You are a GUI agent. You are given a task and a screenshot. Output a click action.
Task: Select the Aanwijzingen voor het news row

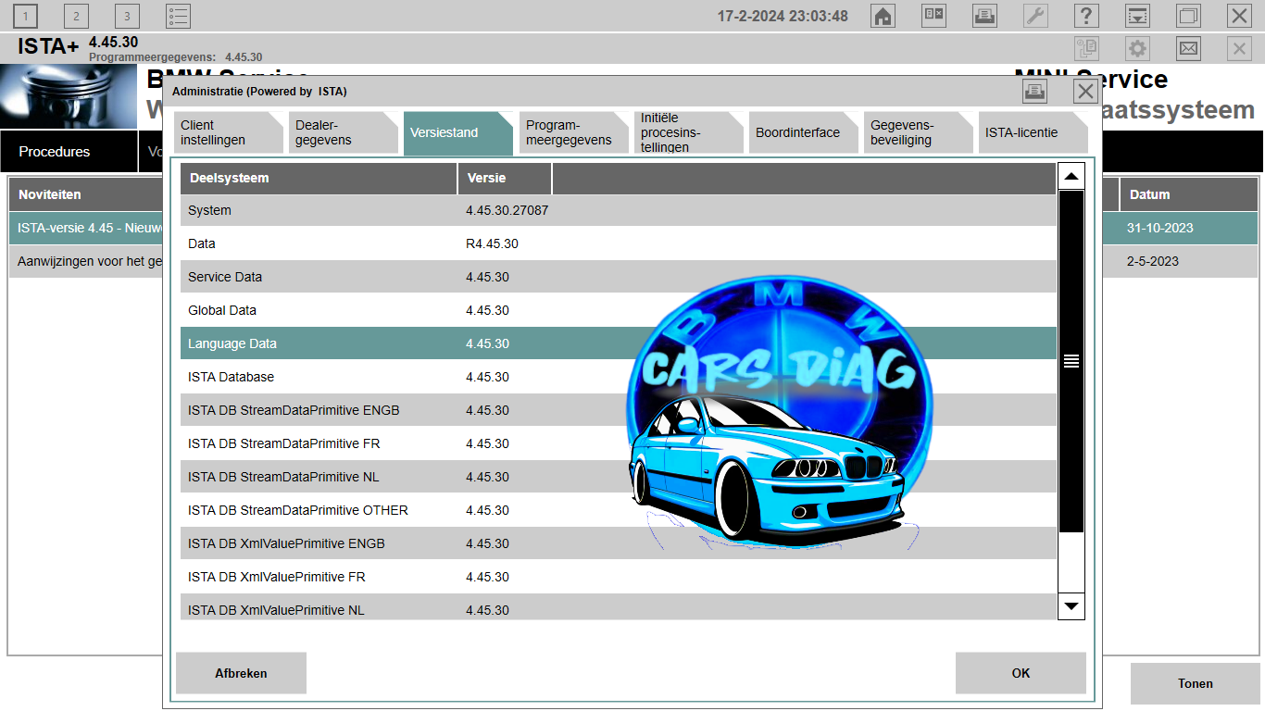87,261
